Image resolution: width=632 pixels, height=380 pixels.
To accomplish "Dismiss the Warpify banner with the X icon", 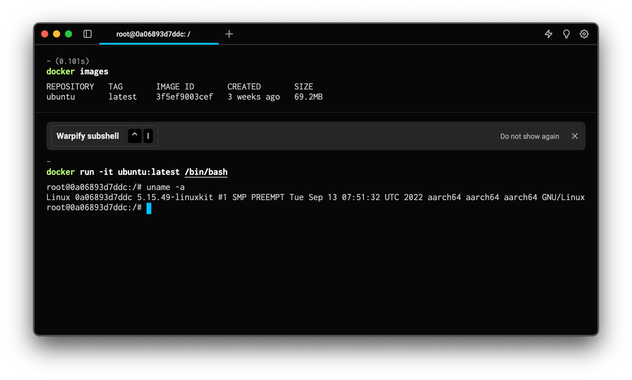I will coord(575,136).
